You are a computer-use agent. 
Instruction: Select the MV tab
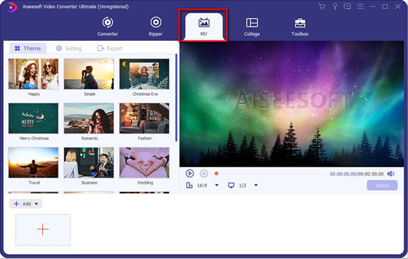pyautogui.click(x=203, y=26)
